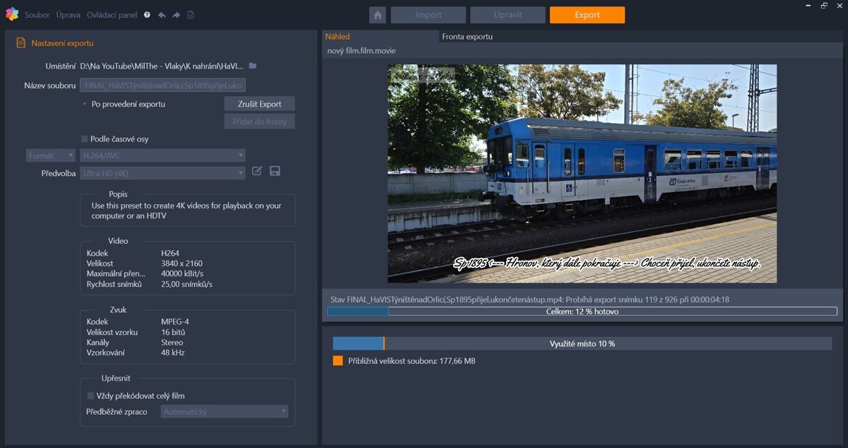Switch to the Import tab

428,15
